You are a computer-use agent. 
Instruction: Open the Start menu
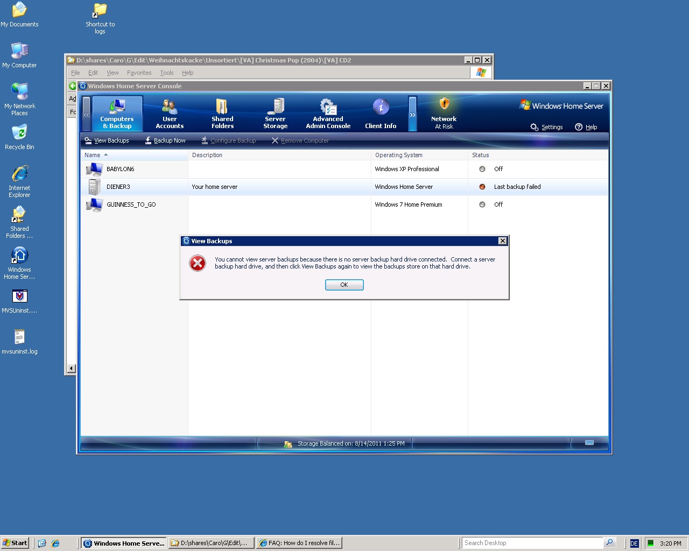click(x=15, y=543)
